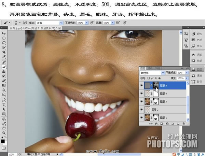Click the add layer mask icon
The image size is (205, 156).
pyautogui.click(x=162, y=124)
